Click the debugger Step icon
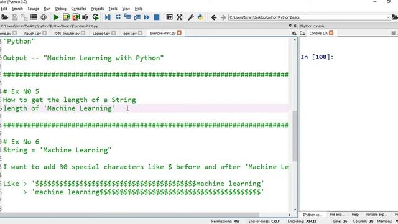This screenshot has height=224, width=398. click(x=118, y=17)
